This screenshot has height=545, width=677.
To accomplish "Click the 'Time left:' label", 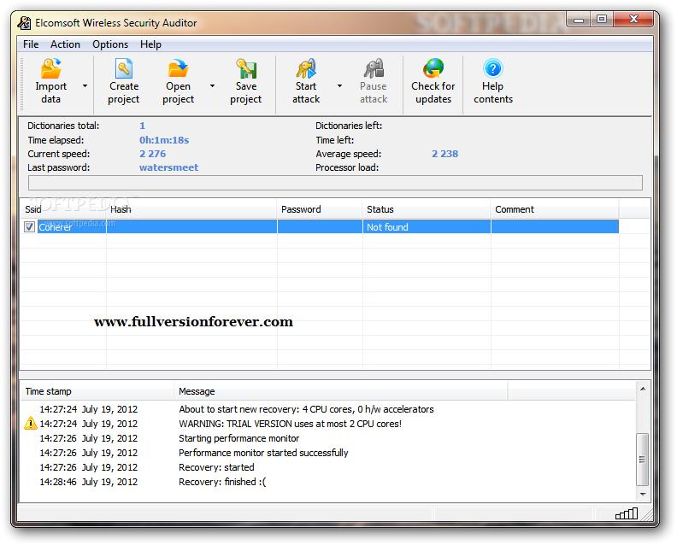I will [334, 140].
